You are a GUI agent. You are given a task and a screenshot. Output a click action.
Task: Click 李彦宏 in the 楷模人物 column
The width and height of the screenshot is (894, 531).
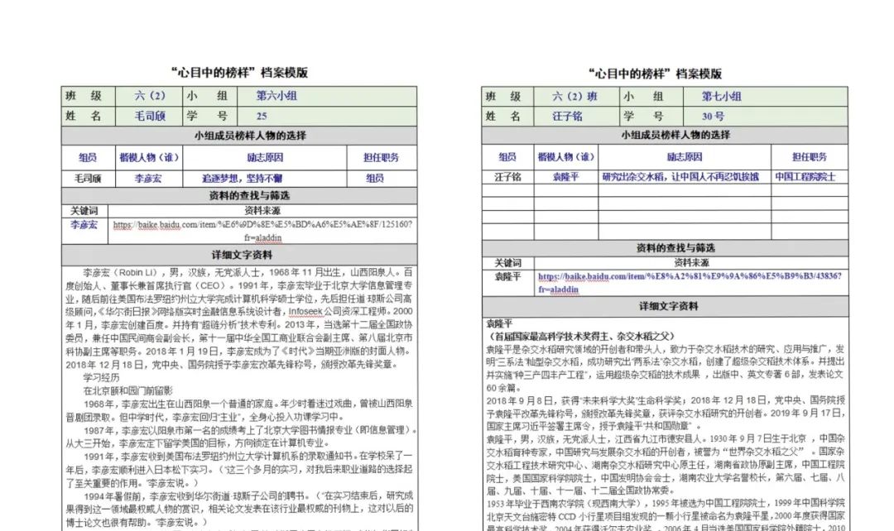coord(148,179)
